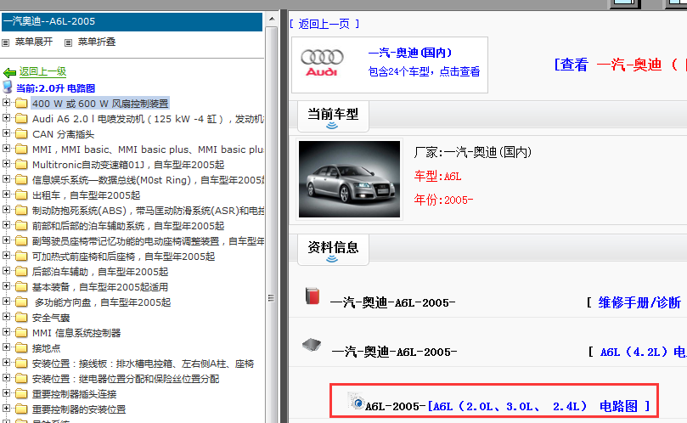The width and height of the screenshot is (687, 423).
Task: Click the 一汽奥迪--A6L-2005 title bar
Action: click(x=132, y=22)
